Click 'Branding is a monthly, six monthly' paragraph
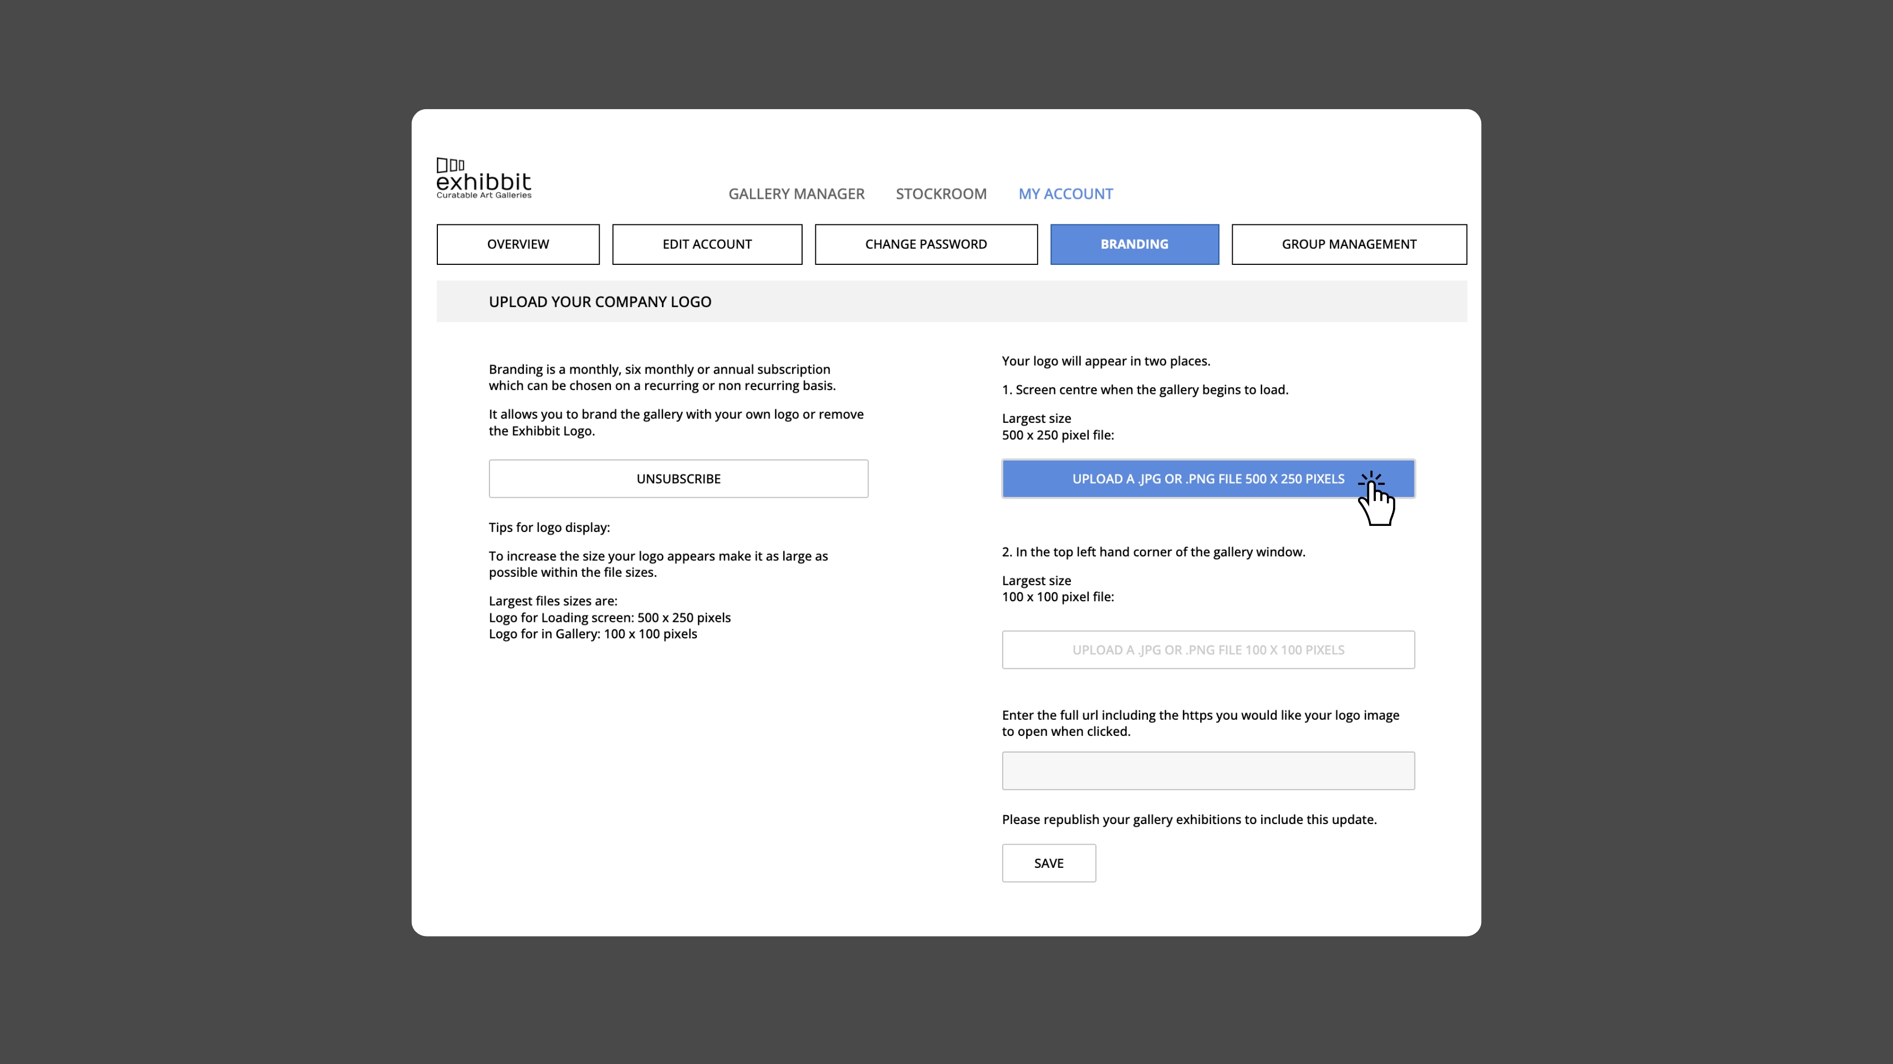Screen dimensions: 1893x1064 coord(662,377)
